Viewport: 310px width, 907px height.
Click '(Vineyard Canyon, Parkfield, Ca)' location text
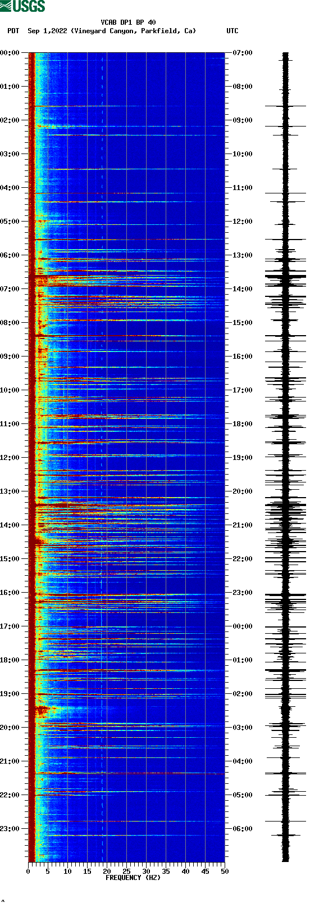click(134, 31)
